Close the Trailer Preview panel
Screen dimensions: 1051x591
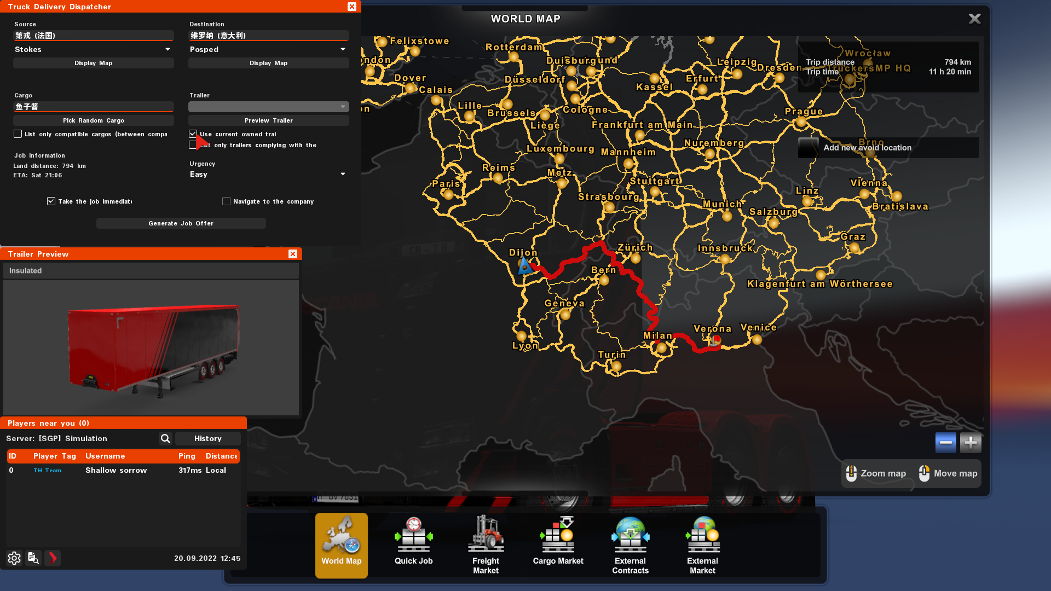click(293, 254)
